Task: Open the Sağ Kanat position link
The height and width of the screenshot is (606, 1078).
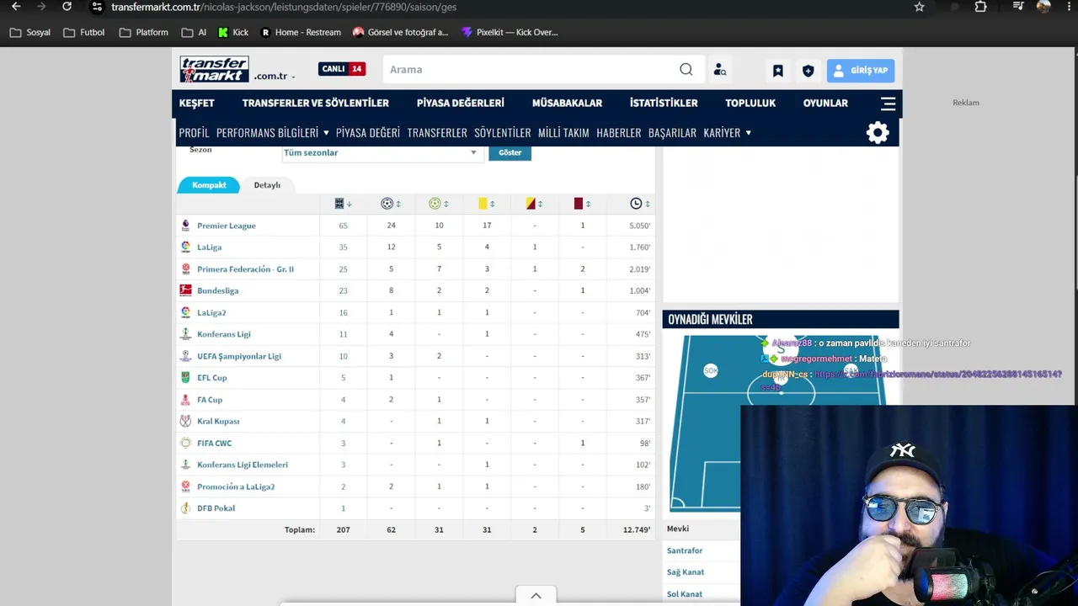Action: tap(686, 572)
